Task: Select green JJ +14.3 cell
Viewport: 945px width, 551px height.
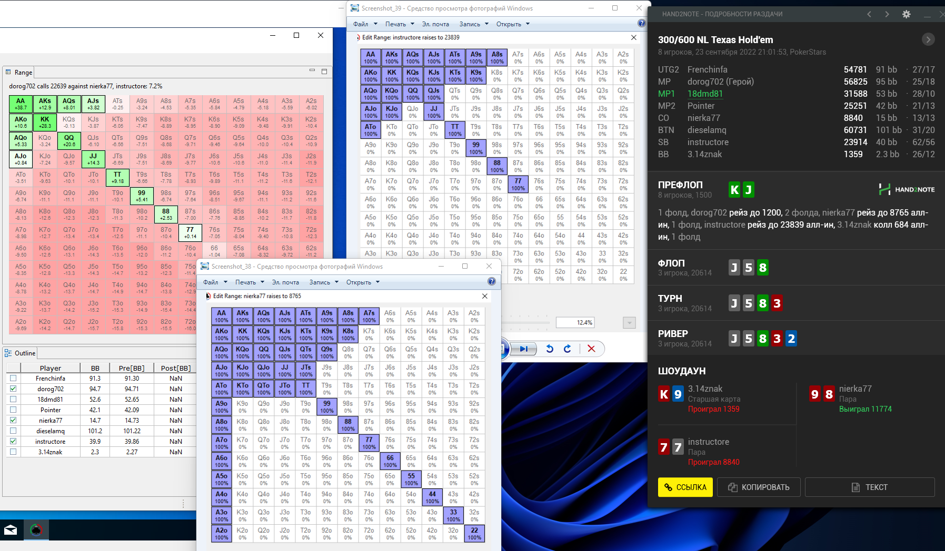Action: (93, 159)
